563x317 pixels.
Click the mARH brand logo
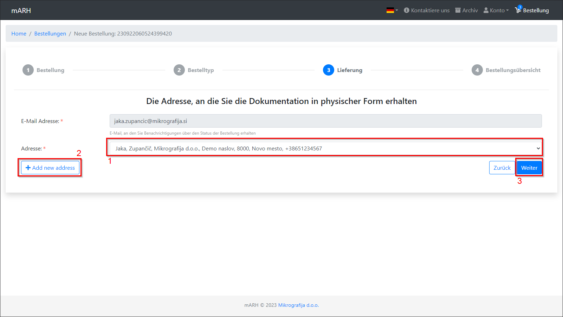(21, 11)
